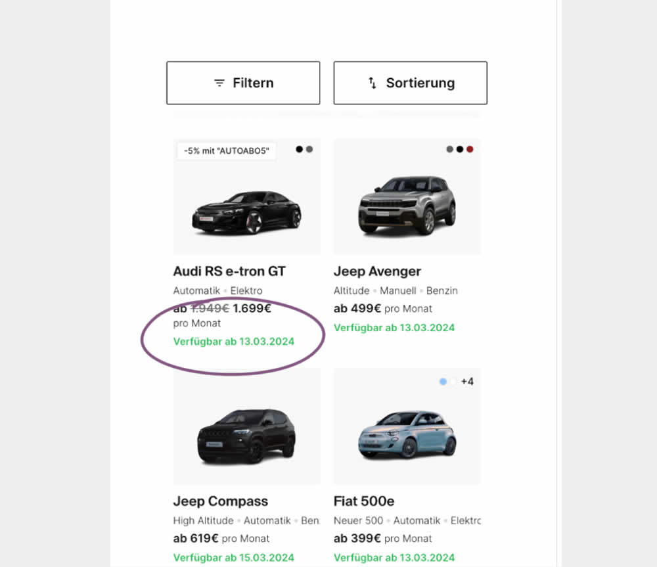Pick red color dot on Jeep Avenger
Screen dimensions: 657x567
pos(470,149)
